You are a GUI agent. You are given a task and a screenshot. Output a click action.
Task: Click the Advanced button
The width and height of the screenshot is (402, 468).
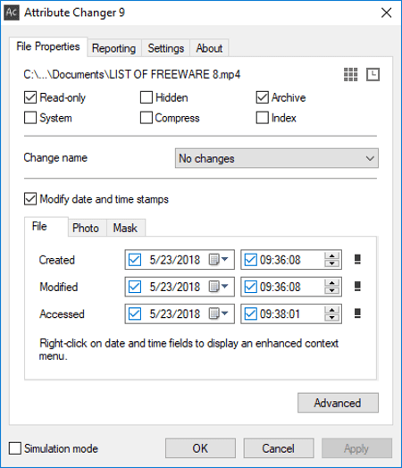click(338, 403)
